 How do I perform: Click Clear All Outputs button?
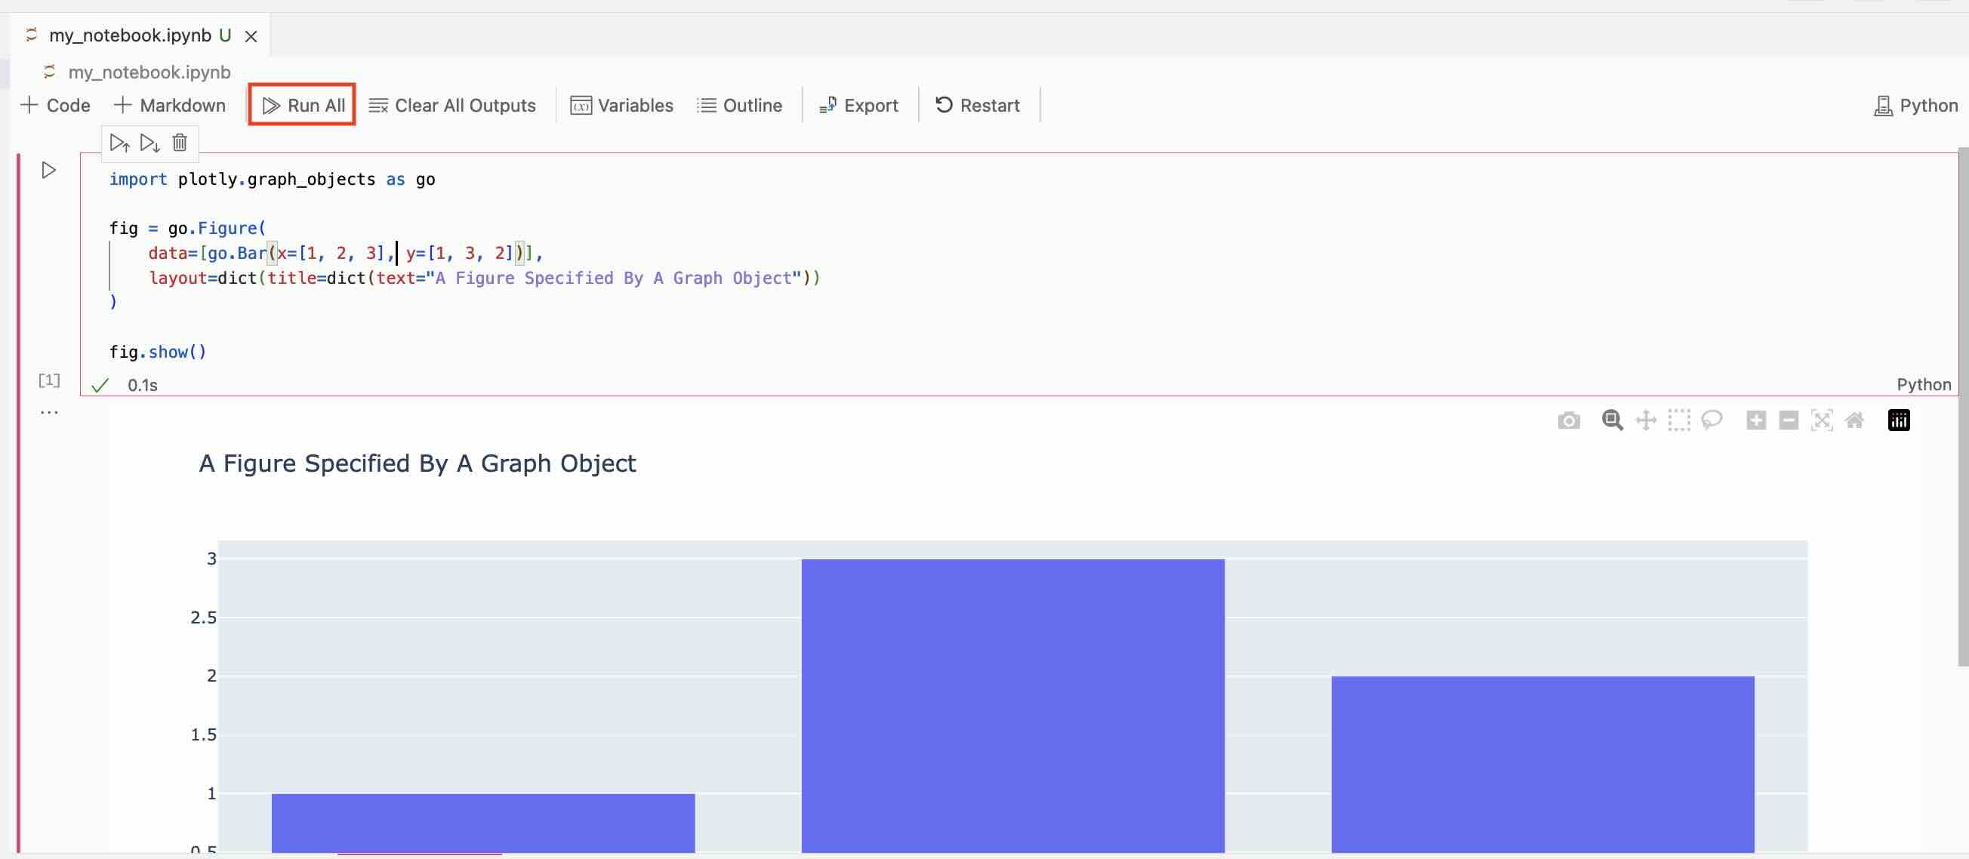452,106
